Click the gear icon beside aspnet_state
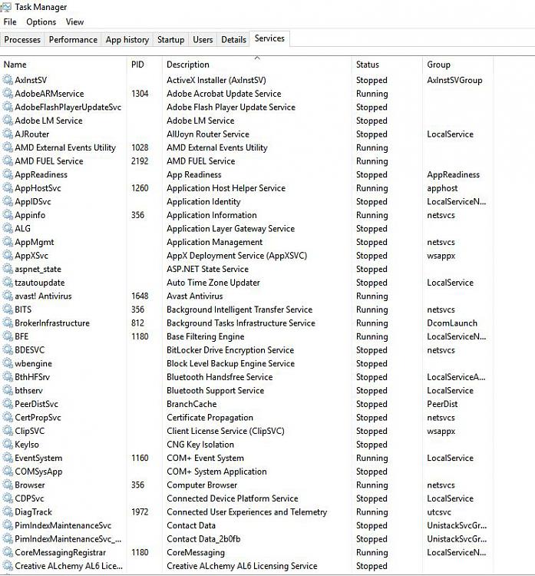The width and height of the screenshot is (535, 576). point(8,269)
